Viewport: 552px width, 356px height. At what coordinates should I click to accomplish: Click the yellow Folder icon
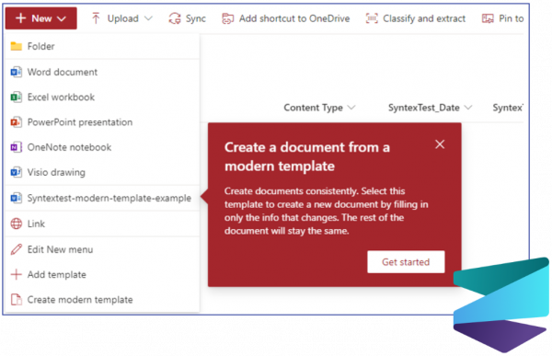tap(17, 46)
